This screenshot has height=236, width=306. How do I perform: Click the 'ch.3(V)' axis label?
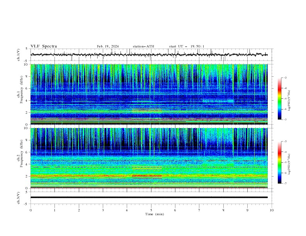coord(19,198)
